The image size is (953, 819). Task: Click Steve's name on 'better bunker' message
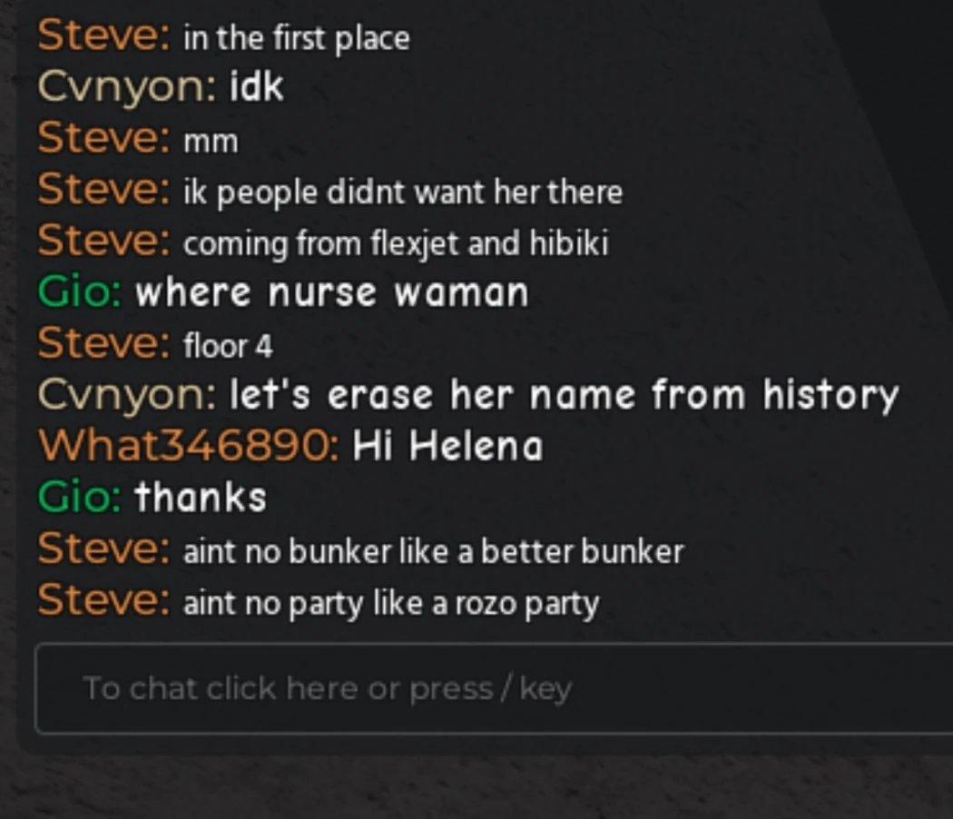pyautogui.click(x=104, y=548)
